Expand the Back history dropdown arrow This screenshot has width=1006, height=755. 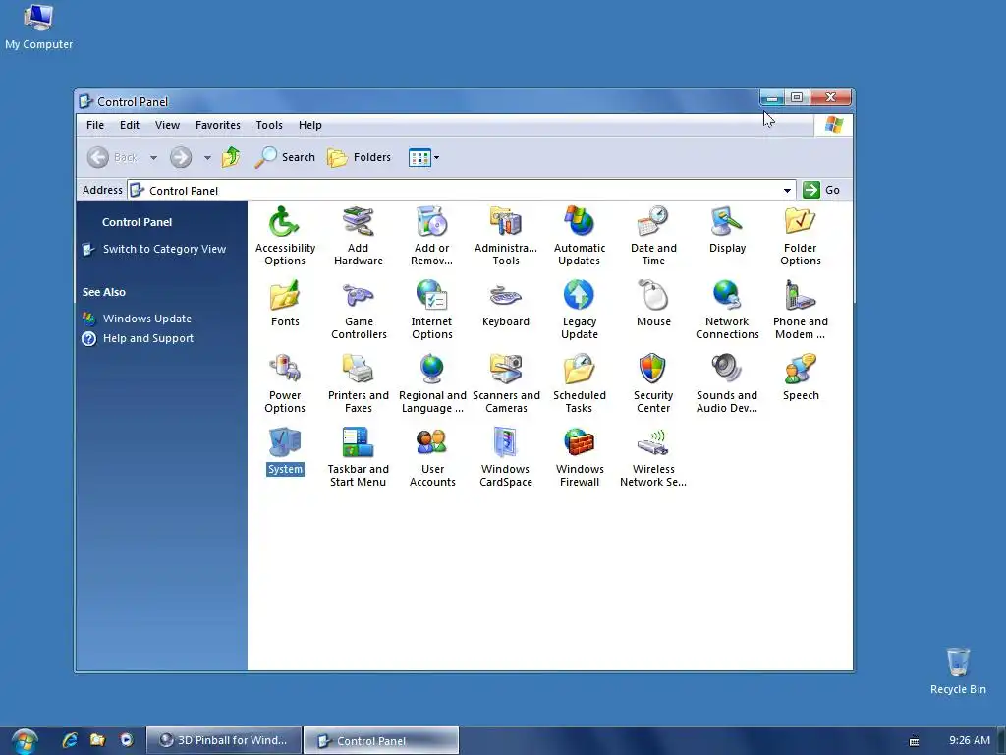[153, 157]
